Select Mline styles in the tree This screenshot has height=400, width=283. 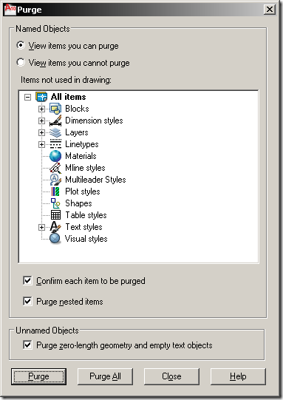(x=85, y=168)
